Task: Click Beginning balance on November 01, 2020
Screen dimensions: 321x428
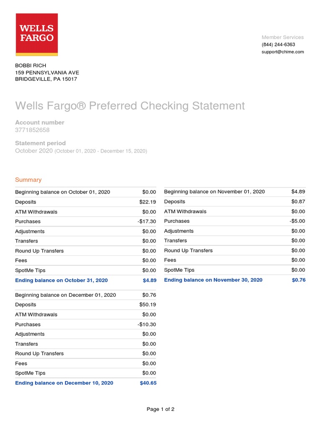Action: pyautogui.click(x=214, y=191)
